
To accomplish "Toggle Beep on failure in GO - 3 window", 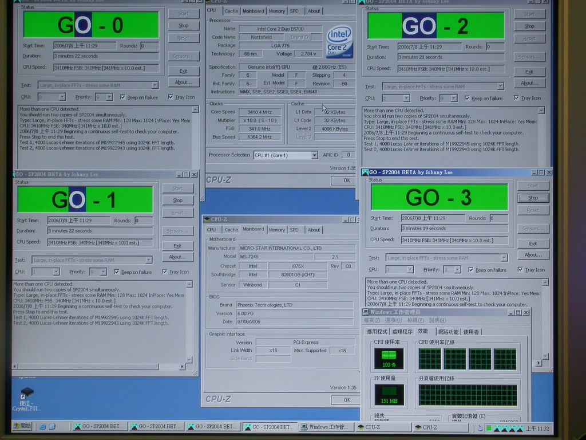I will (x=470, y=270).
